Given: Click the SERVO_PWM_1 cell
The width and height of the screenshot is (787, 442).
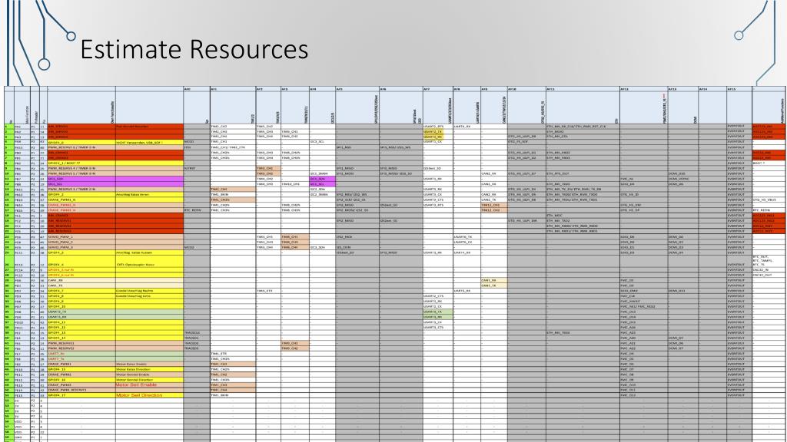Looking at the screenshot, I should (81, 236).
